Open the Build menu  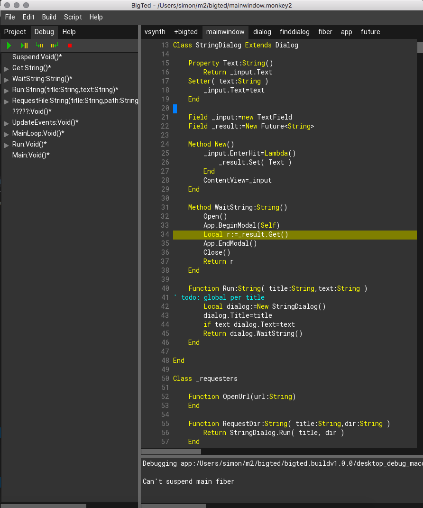click(x=49, y=17)
